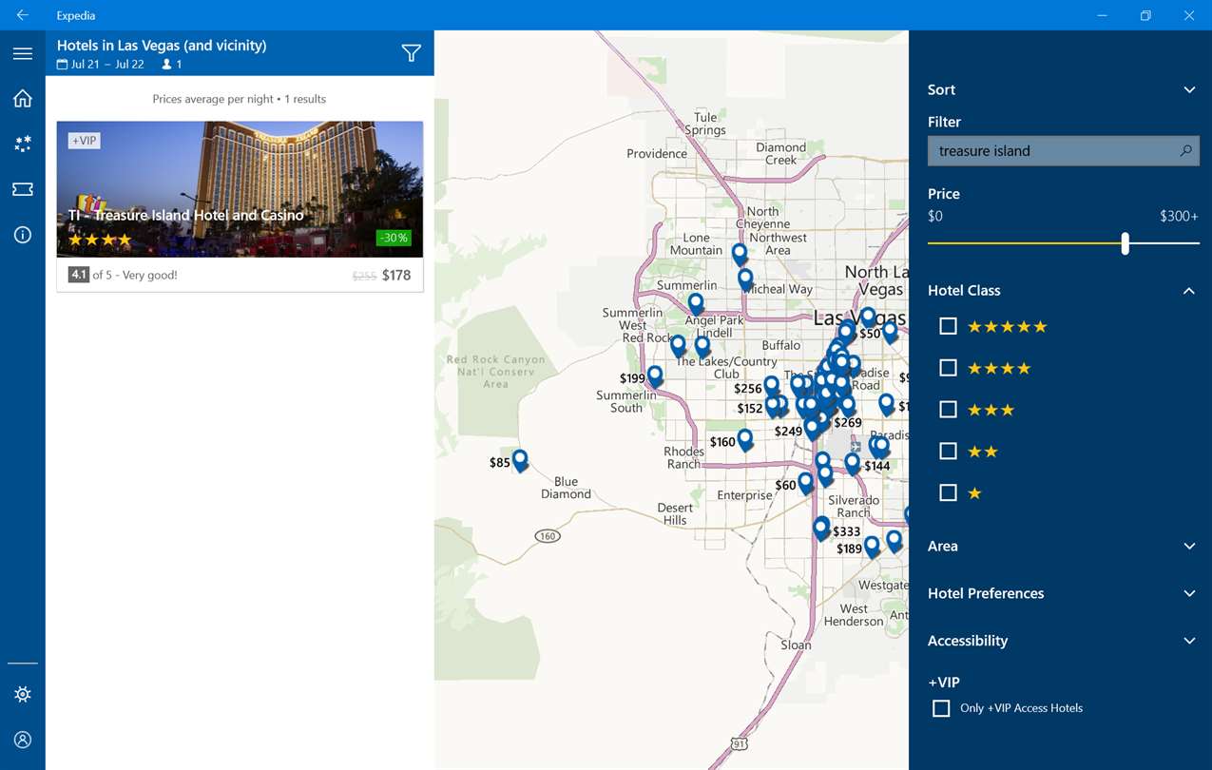
Task: Click the 4.1 rating badge
Action: pyautogui.click(x=78, y=275)
